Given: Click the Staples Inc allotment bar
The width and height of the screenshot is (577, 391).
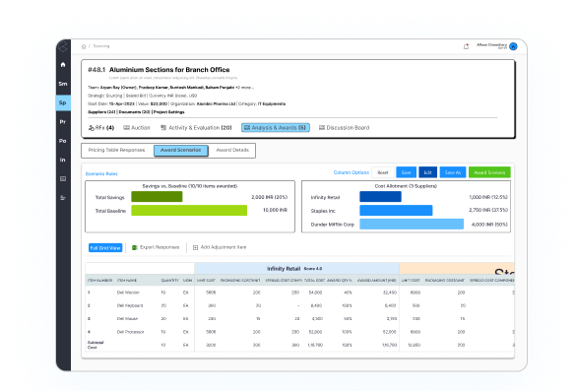Looking at the screenshot, I should 396,210.
